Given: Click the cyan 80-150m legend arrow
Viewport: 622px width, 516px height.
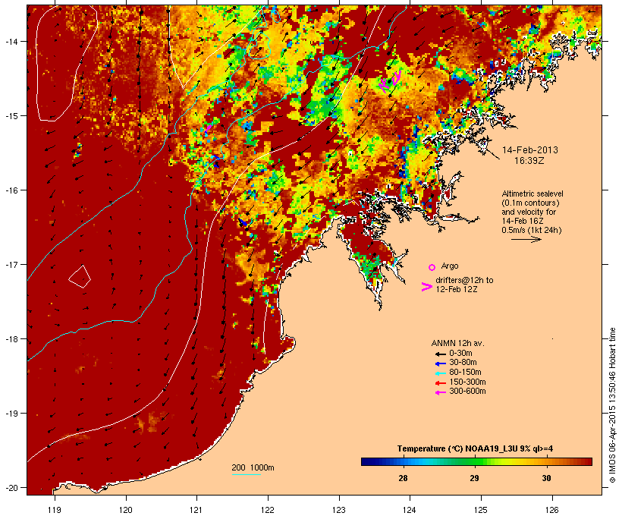Looking at the screenshot, I should [x=440, y=373].
